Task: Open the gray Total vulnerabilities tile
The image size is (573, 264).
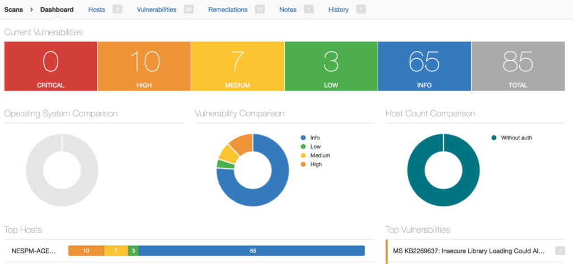Action: [518, 66]
